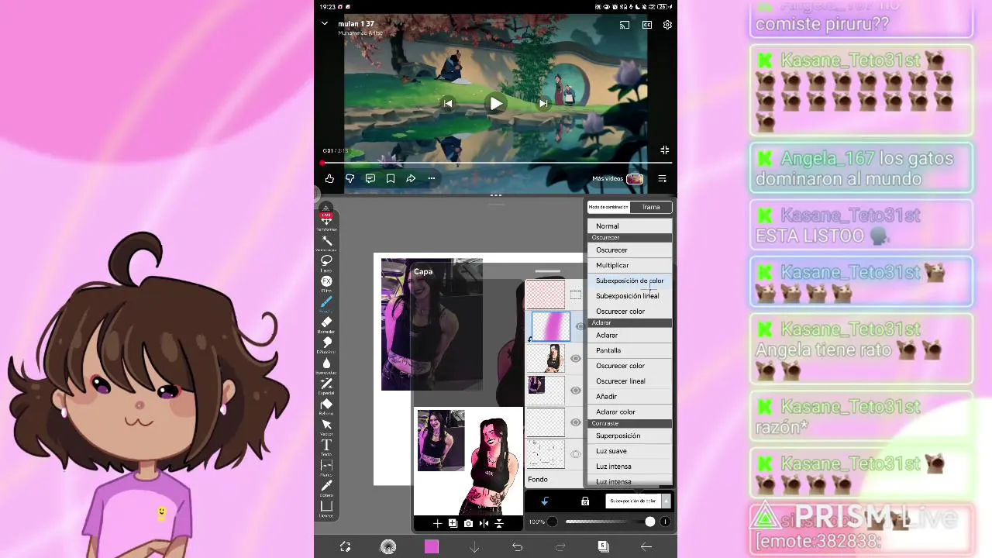Select the Difuminar smudge tool
The image size is (992, 558).
tap(326, 343)
